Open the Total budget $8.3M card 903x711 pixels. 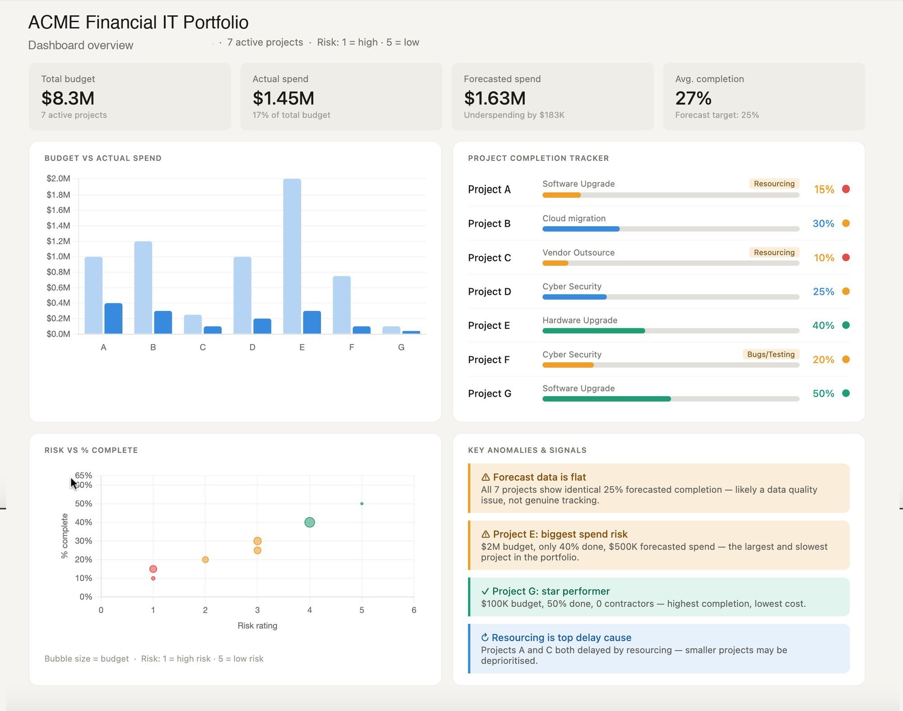coord(130,97)
